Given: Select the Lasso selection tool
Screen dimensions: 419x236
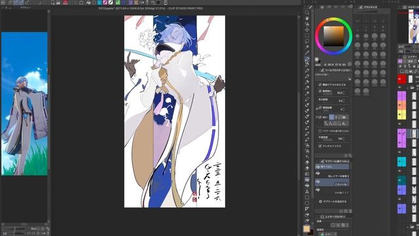Looking at the screenshot, I should coord(307,41).
